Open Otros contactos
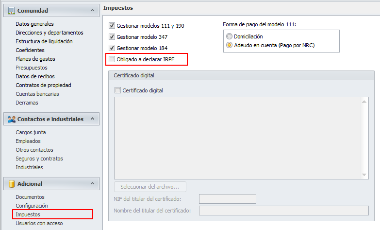 (34, 150)
